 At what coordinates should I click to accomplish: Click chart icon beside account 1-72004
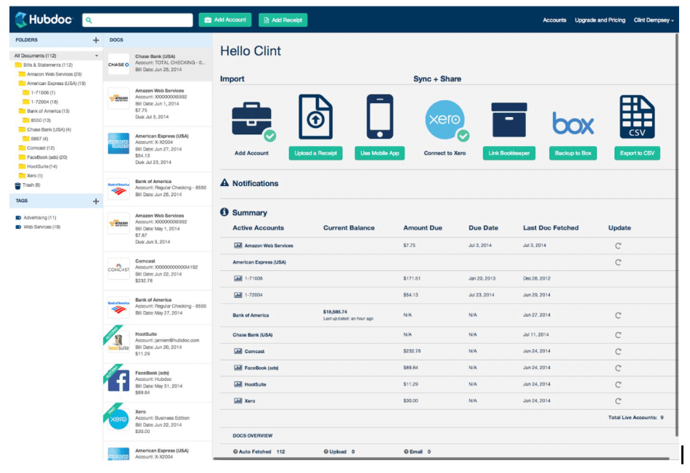coord(238,295)
